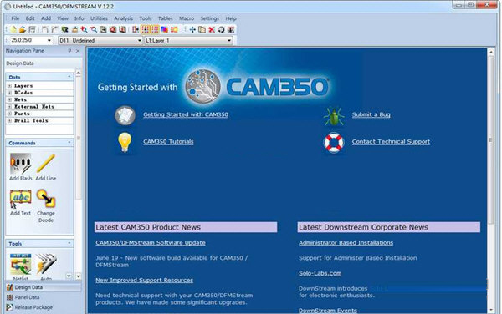Image resolution: width=502 pixels, height=314 pixels.
Task: Click the Zoom to fit icon
Action: tap(103, 30)
